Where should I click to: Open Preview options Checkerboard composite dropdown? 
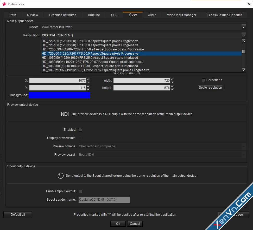(x=162, y=146)
